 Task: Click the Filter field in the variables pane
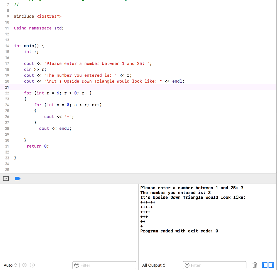click(x=104, y=265)
